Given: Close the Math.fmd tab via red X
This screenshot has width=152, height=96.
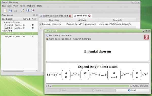Looking at the screenshot, I should pyautogui.click(x=89, y=16).
